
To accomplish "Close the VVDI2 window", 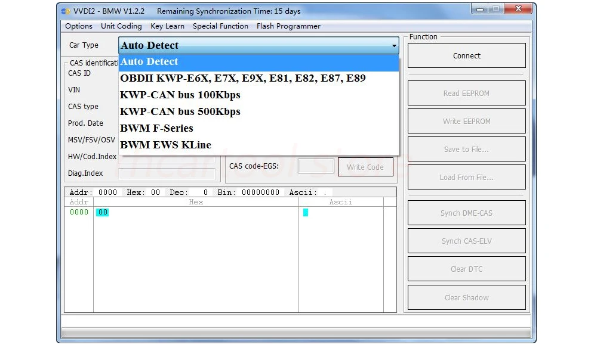I will [518, 9].
